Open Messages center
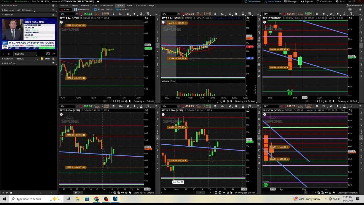This screenshot has width=364, height=205. point(291,1)
